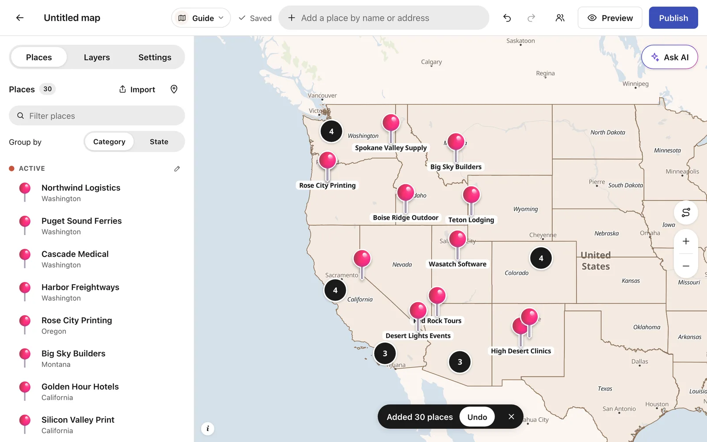Go back with the left arrow
707x442 pixels.
click(19, 18)
